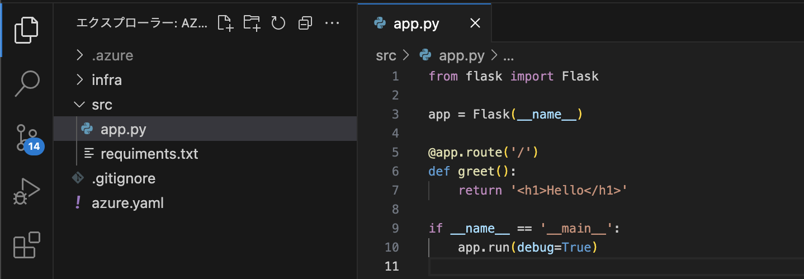Image resolution: width=804 pixels, height=279 pixels.
Task: Open Explorer more actions ellipsis menu
Action: (332, 23)
